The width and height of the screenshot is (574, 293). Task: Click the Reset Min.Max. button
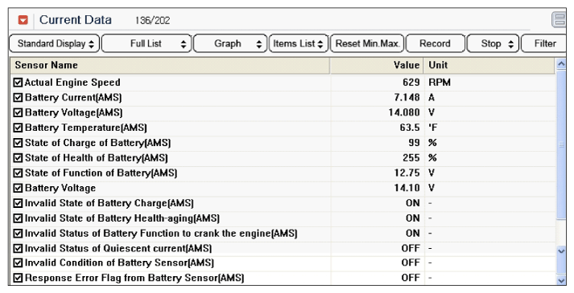coord(367,44)
